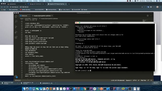The height and width of the screenshot is (91, 162).
Task: Go back in Chrome browser
Action: pyautogui.click(x=2, y=7)
